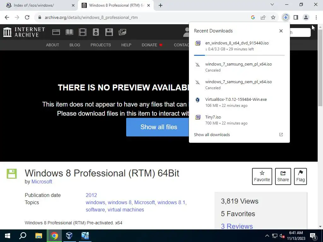The width and height of the screenshot is (323, 242).
Task: Click en_windows_8_x64_dvd_915440.iso download progress bar
Action: pyautogui.click(x=239, y=55)
